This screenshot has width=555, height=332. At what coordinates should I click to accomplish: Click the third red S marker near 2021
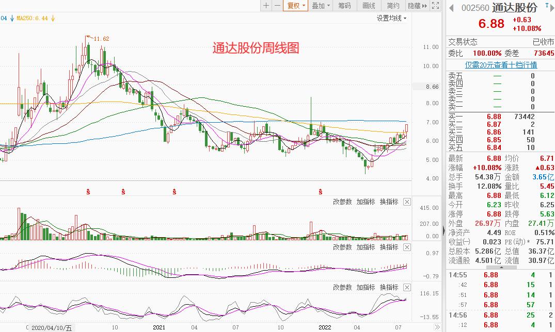click(x=175, y=192)
